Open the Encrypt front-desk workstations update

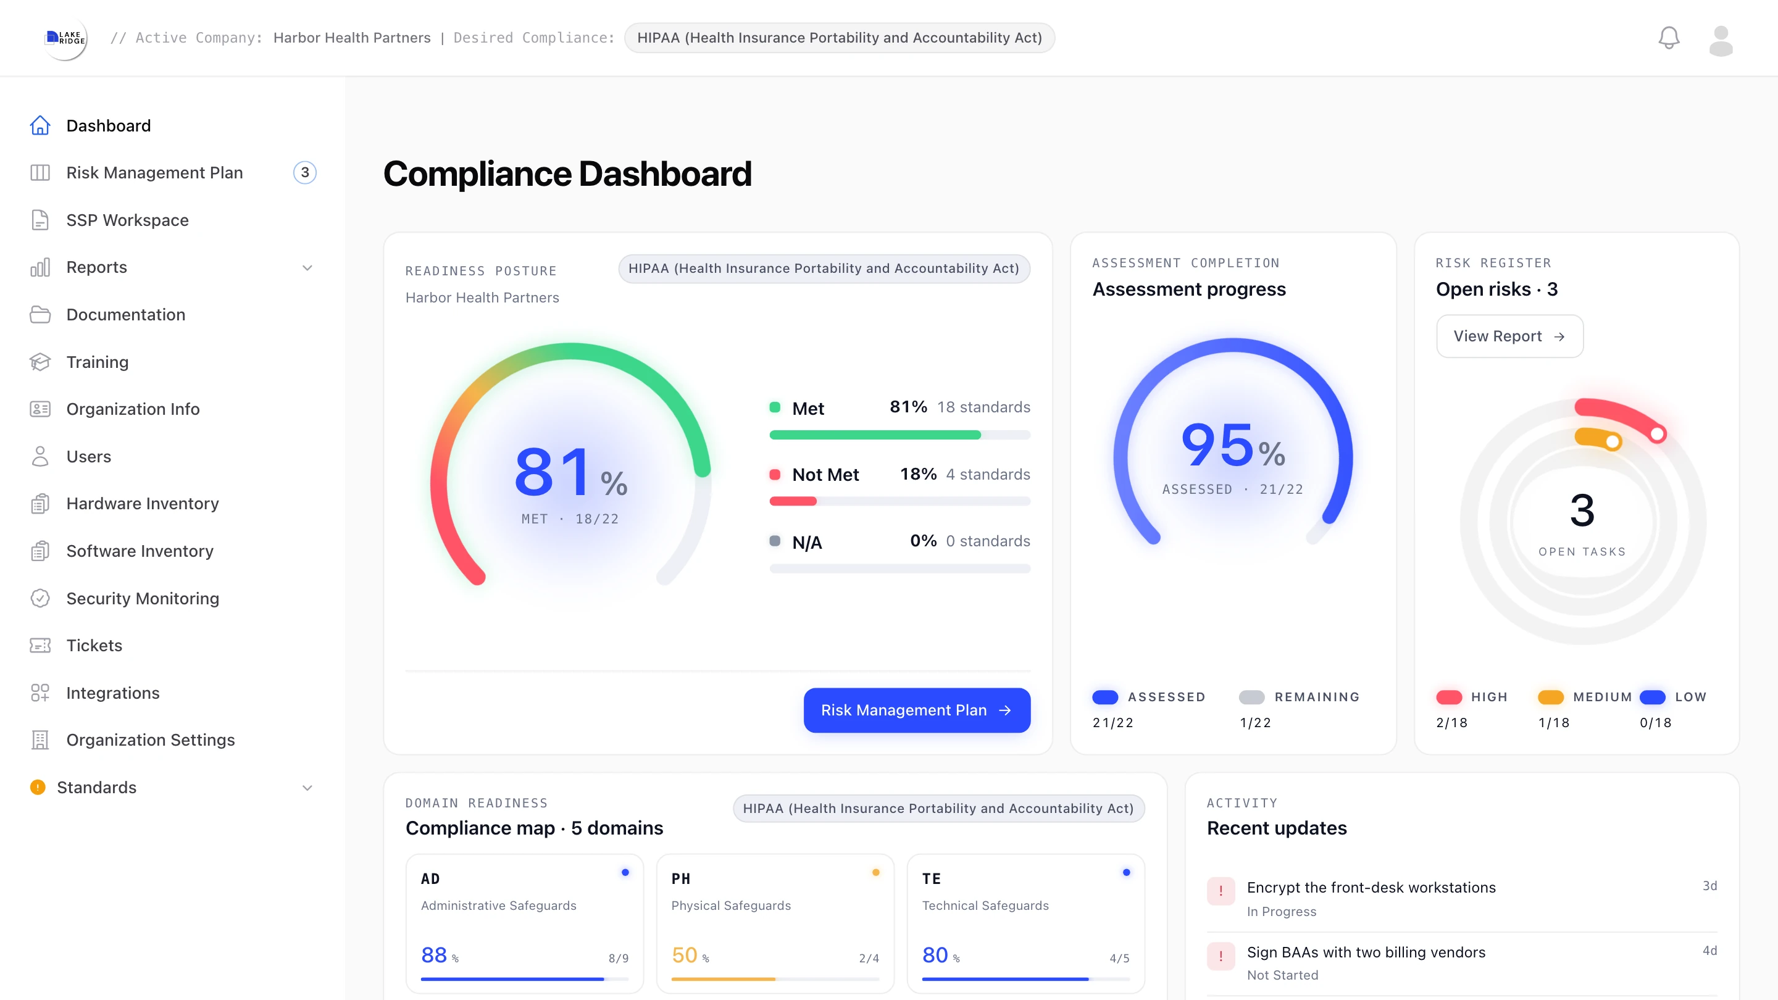point(1461,898)
